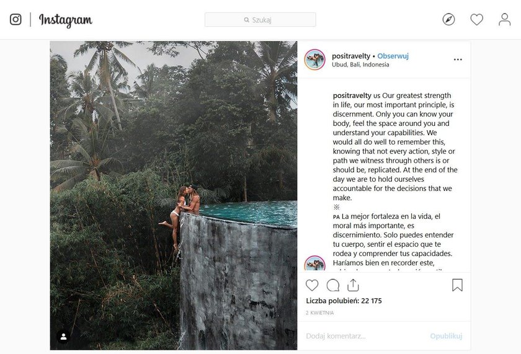521x354 pixels.
Task: Focus the Dodaj komentarz comment field
Action: [x=365, y=336]
